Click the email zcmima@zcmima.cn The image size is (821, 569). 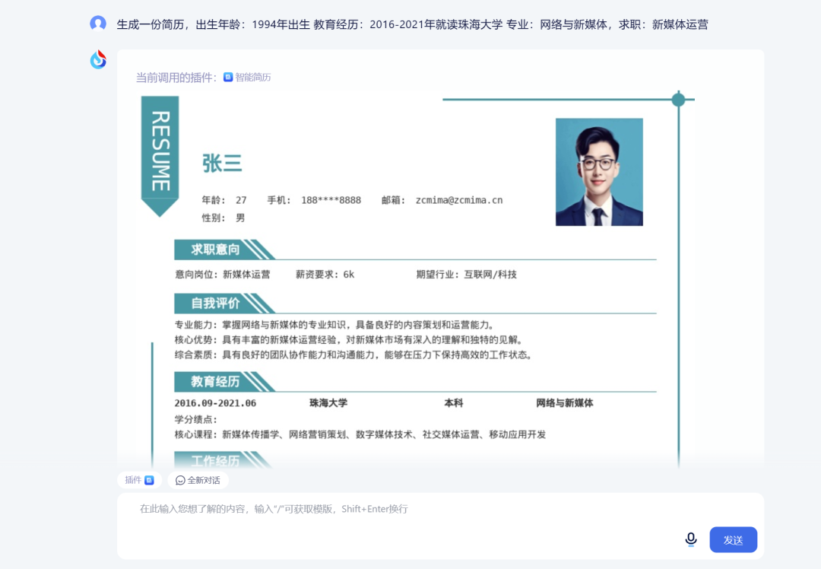click(x=459, y=200)
